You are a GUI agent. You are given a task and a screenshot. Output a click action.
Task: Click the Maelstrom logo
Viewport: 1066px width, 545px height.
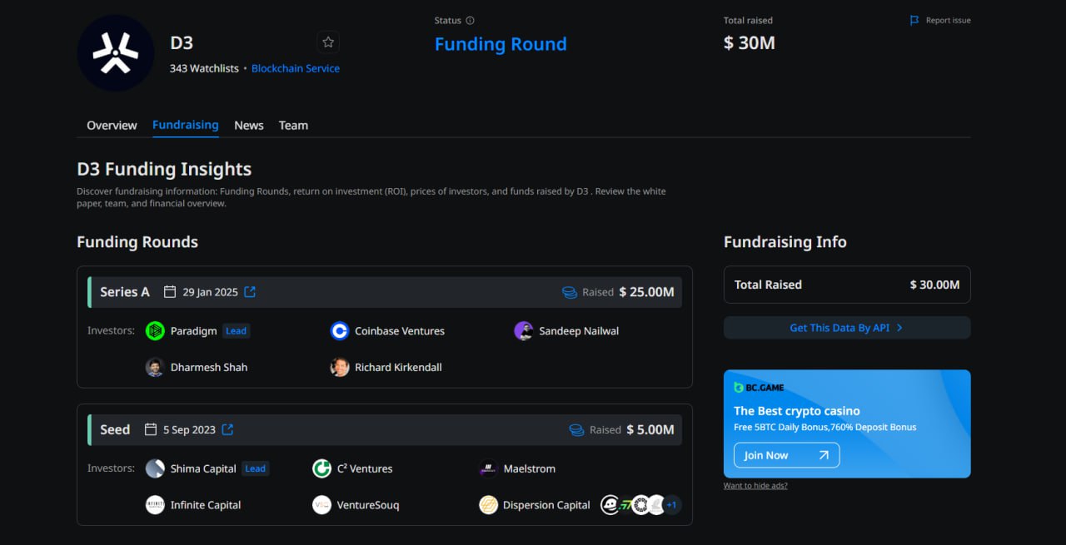tap(488, 468)
